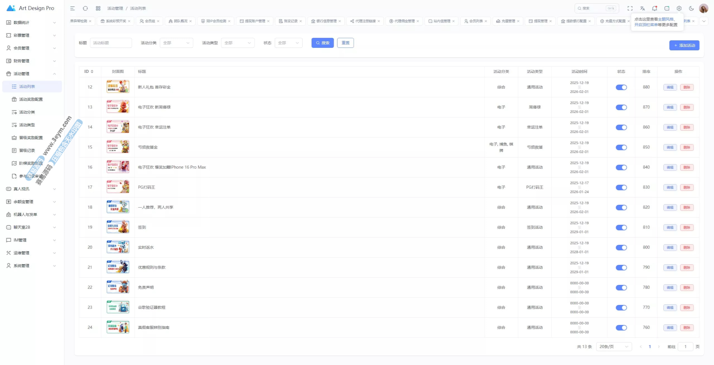
Task: Click the 重置 button
Action: [345, 43]
